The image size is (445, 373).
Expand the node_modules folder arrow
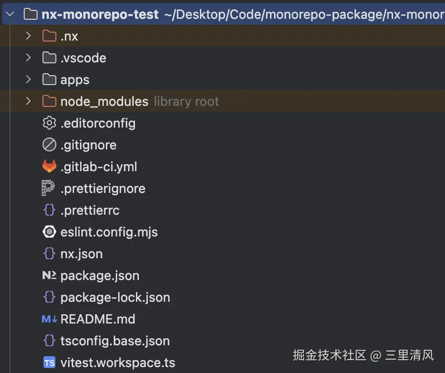coord(28,101)
